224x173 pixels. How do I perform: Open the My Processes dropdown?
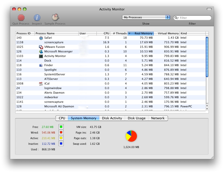[146, 17]
